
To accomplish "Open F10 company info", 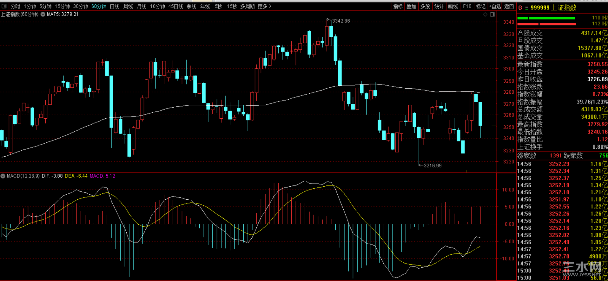I will click(467, 6).
